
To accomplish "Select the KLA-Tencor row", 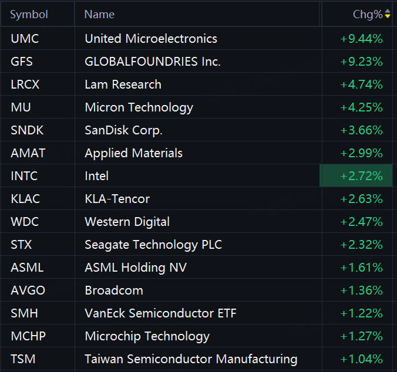I will coord(117,199).
